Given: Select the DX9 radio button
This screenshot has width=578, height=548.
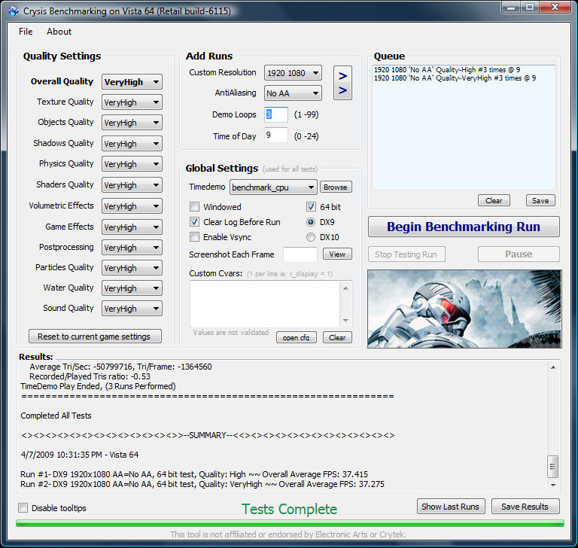Looking at the screenshot, I should pyautogui.click(x=311, y=222).
